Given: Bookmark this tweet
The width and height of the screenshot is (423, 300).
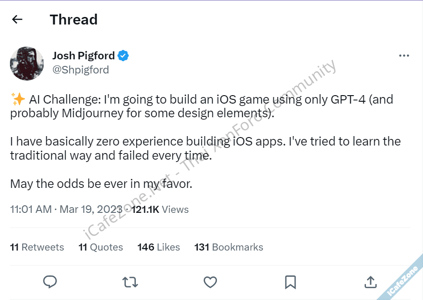Looking at the screenshot, I should 290,282.
